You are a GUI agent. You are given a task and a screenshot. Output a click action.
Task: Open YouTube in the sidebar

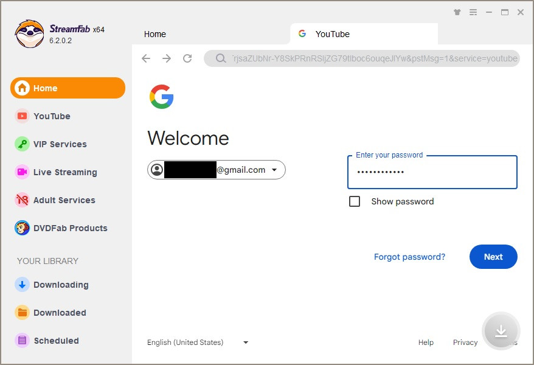43,116
